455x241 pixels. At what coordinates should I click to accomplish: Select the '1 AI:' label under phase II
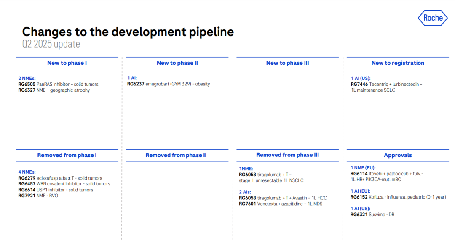click(132, 78)
